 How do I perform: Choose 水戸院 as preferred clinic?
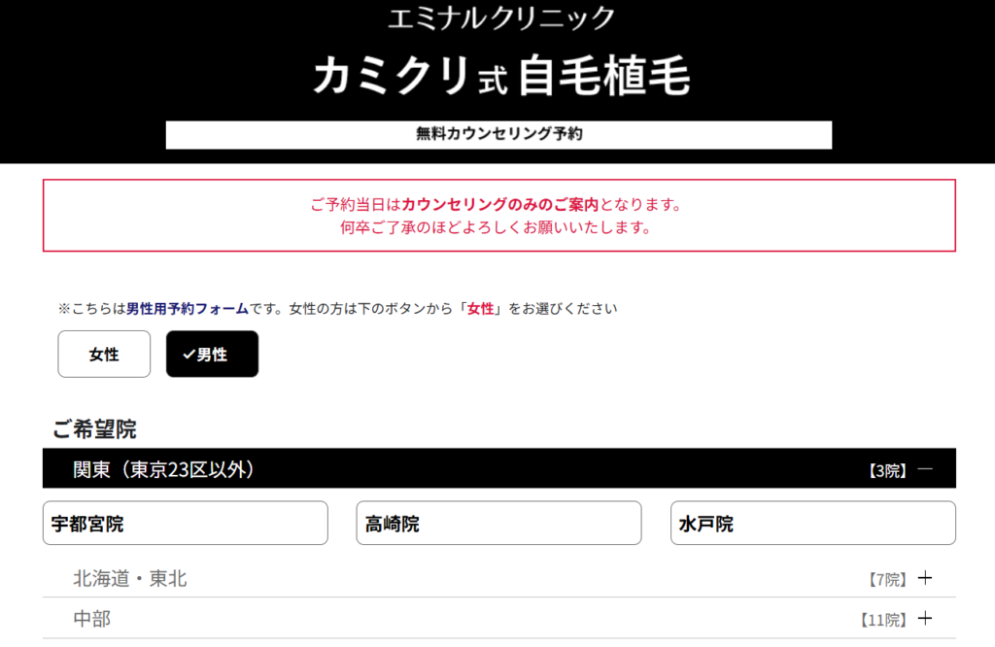[813, 524]
